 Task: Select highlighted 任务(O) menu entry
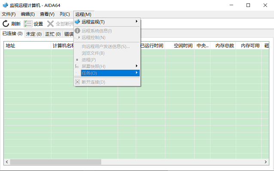pyautogui.click(x=107, y=73)
